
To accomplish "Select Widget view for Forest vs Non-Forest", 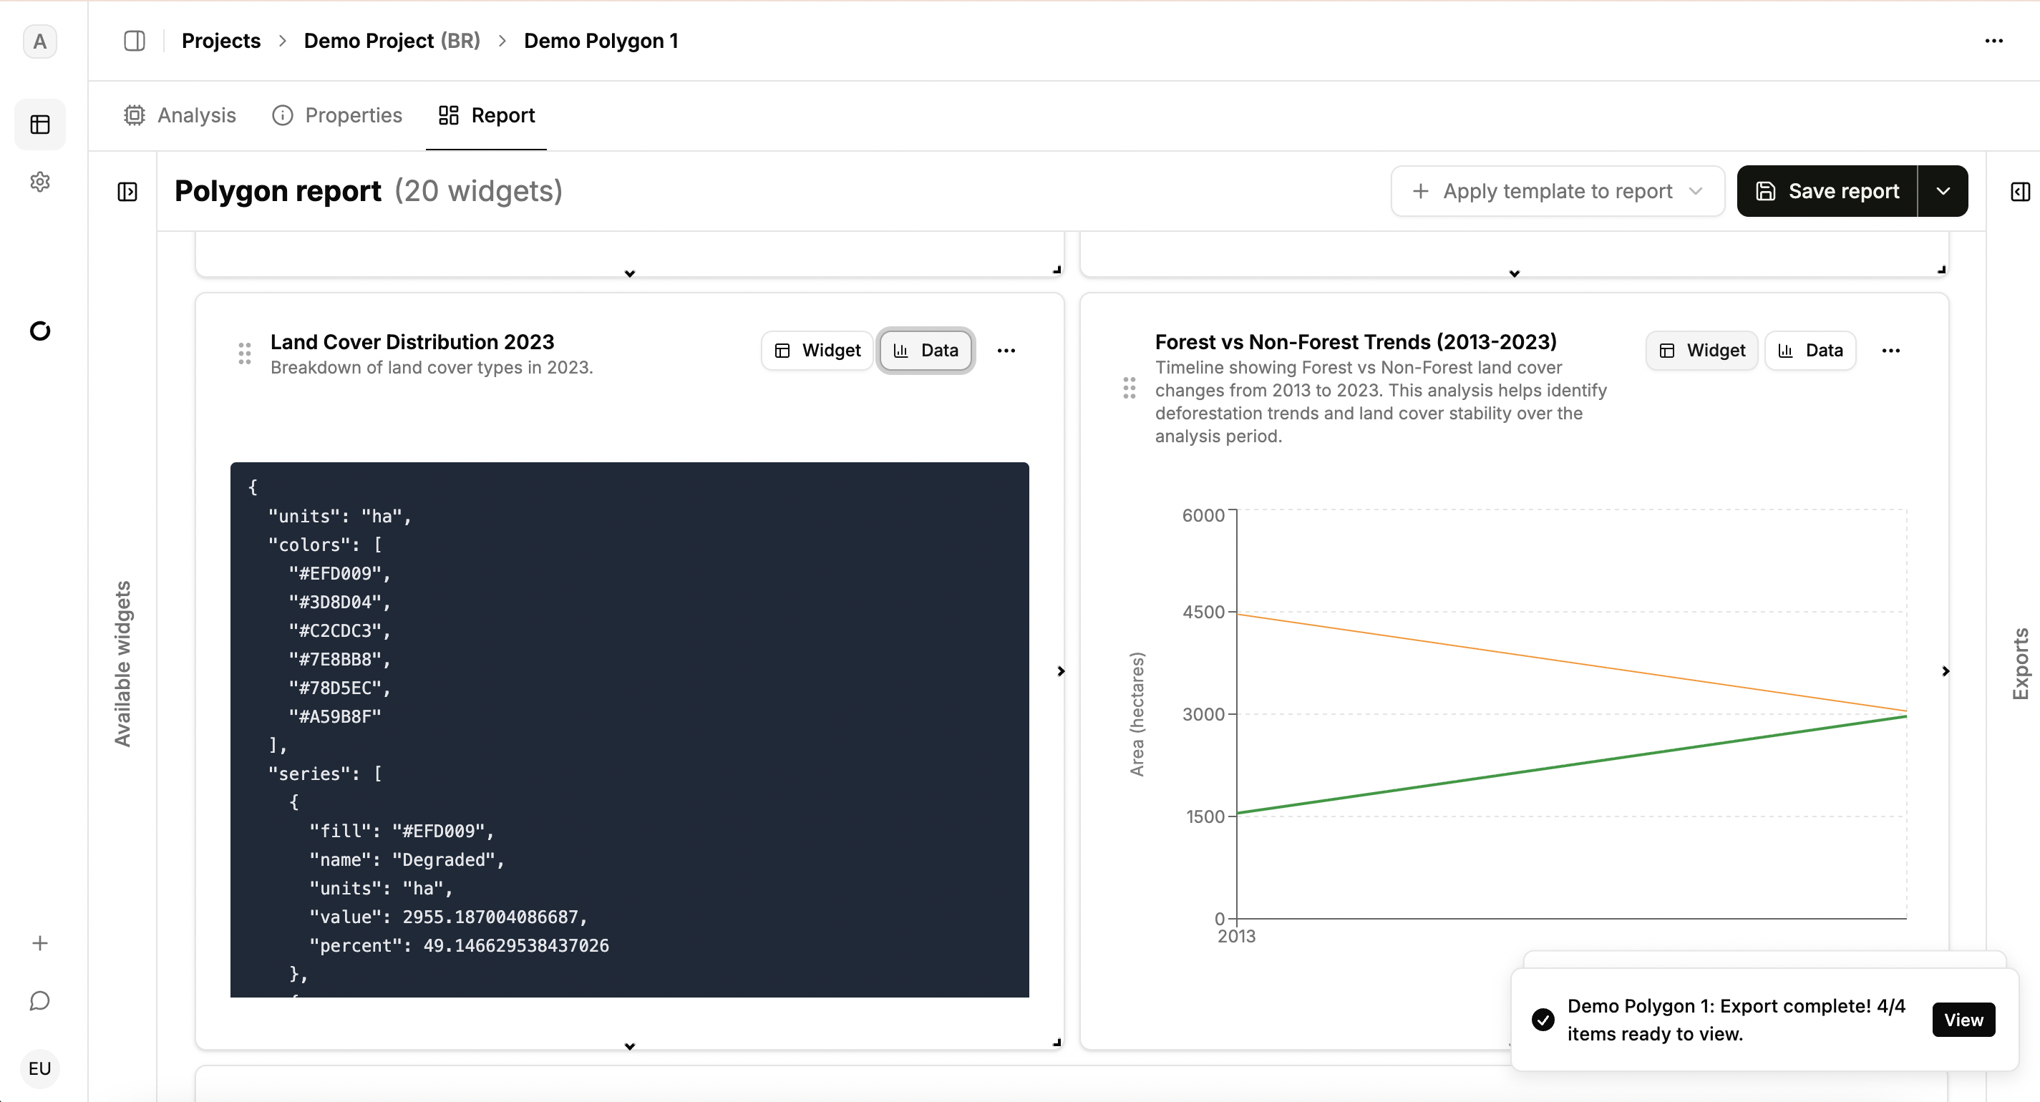I will tap(1702, 350).
